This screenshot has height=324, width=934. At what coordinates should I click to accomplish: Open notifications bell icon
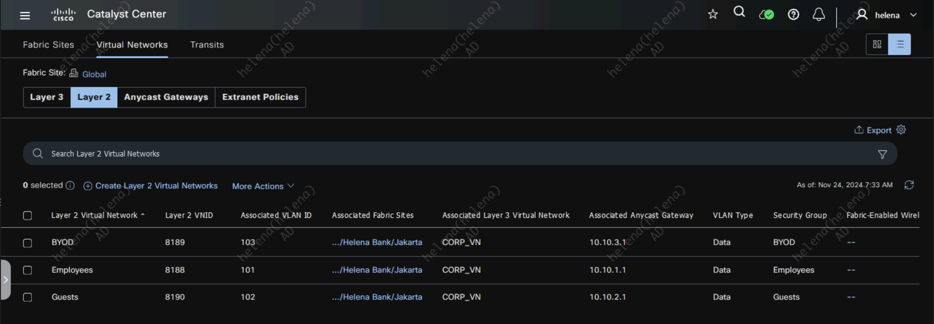click(818, 15)
